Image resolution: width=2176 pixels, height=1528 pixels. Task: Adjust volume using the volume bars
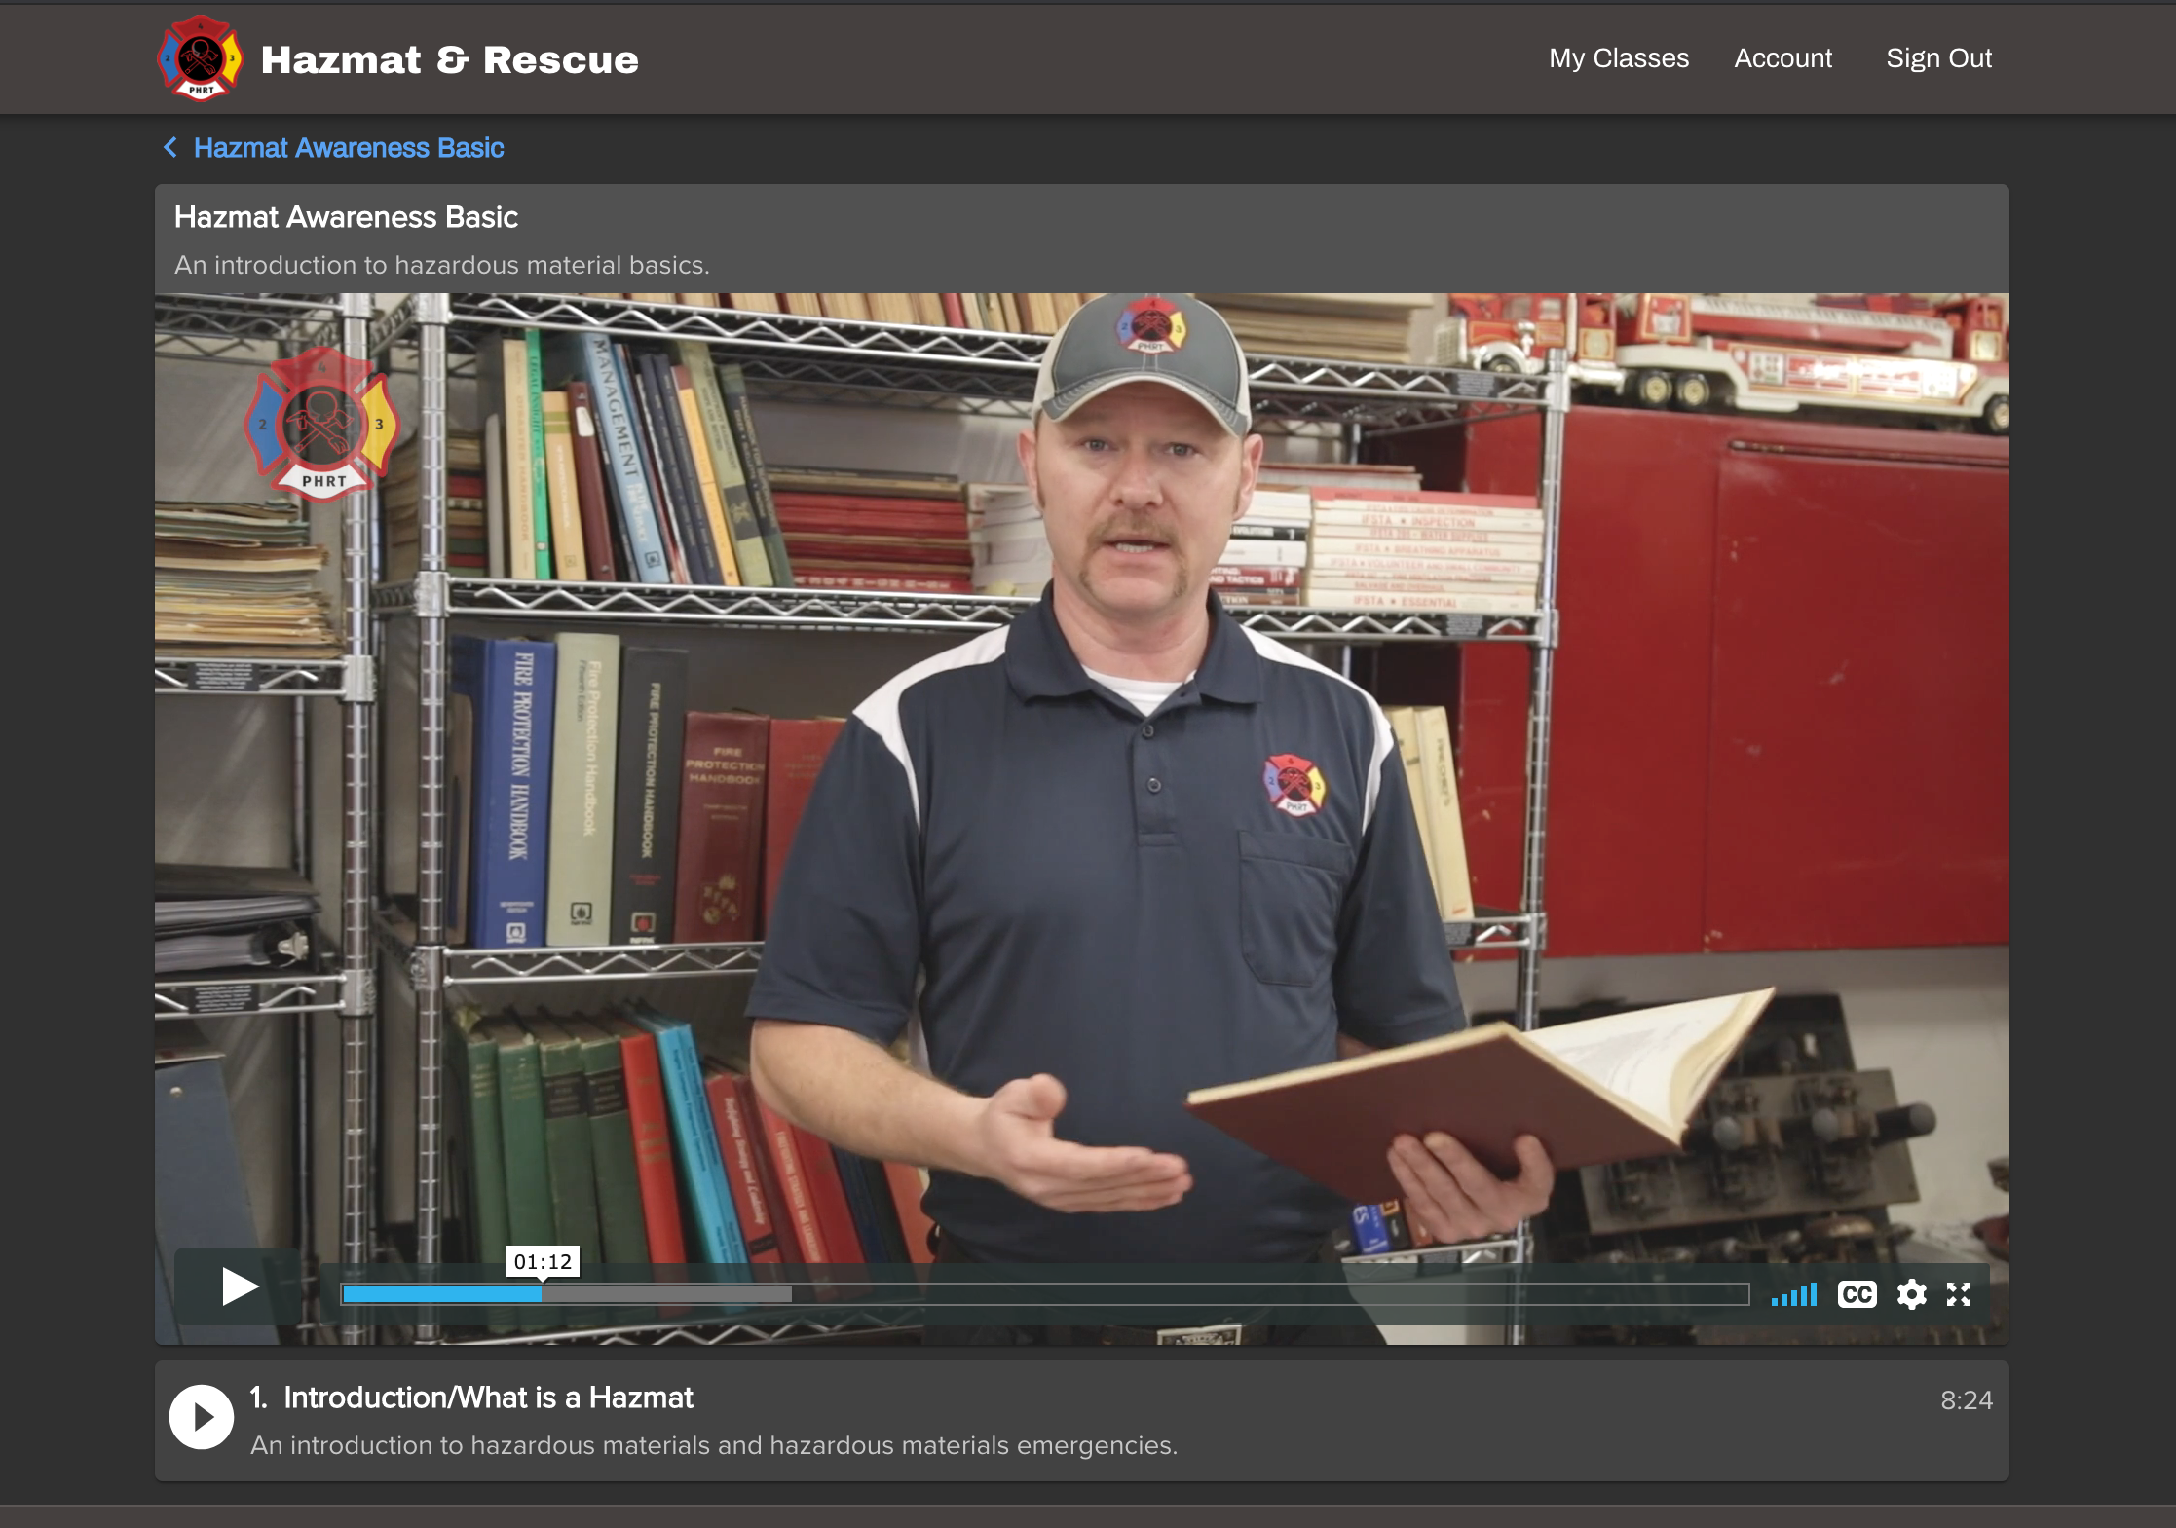(x=1794, y=1295)
